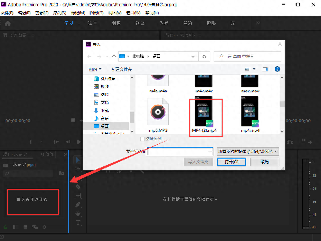Screen dimensions: 321x241
Task: Open recent locations dropdown arrow
Action: coord(107,57)
